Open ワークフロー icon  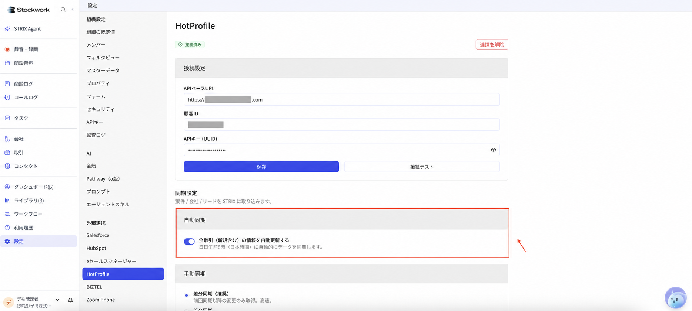(7, 214)
